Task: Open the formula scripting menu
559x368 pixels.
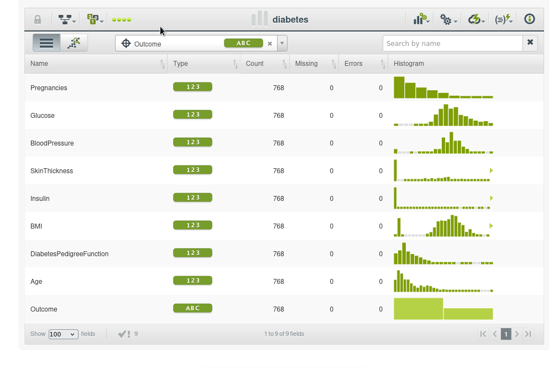Action: click(503, 20)
